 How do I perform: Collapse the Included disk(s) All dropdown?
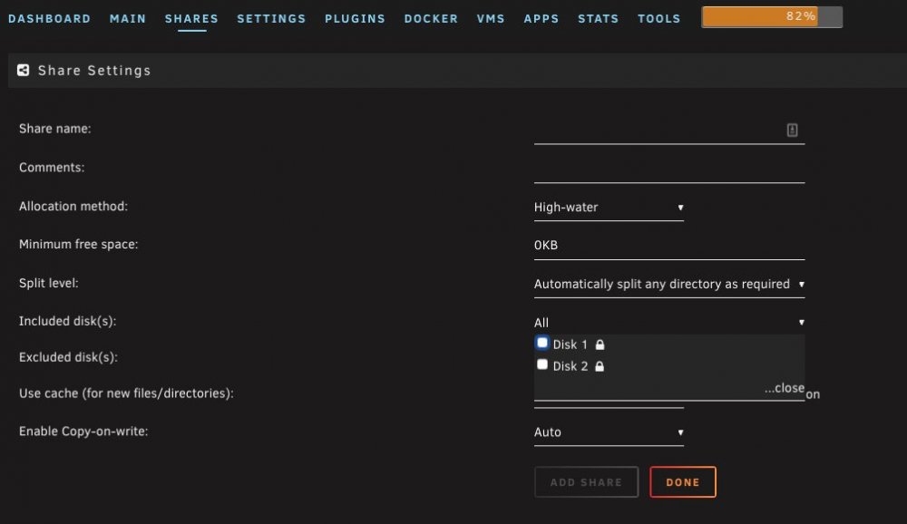coord(669,323)
